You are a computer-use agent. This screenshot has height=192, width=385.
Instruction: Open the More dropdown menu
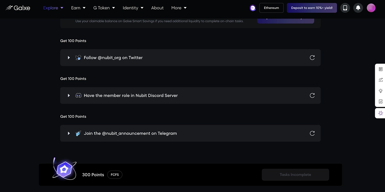coord(179,8)
